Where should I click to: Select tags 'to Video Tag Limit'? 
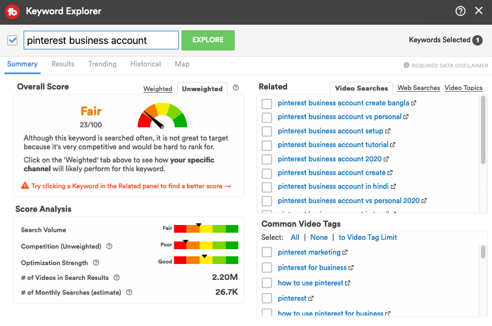[368, 238]
